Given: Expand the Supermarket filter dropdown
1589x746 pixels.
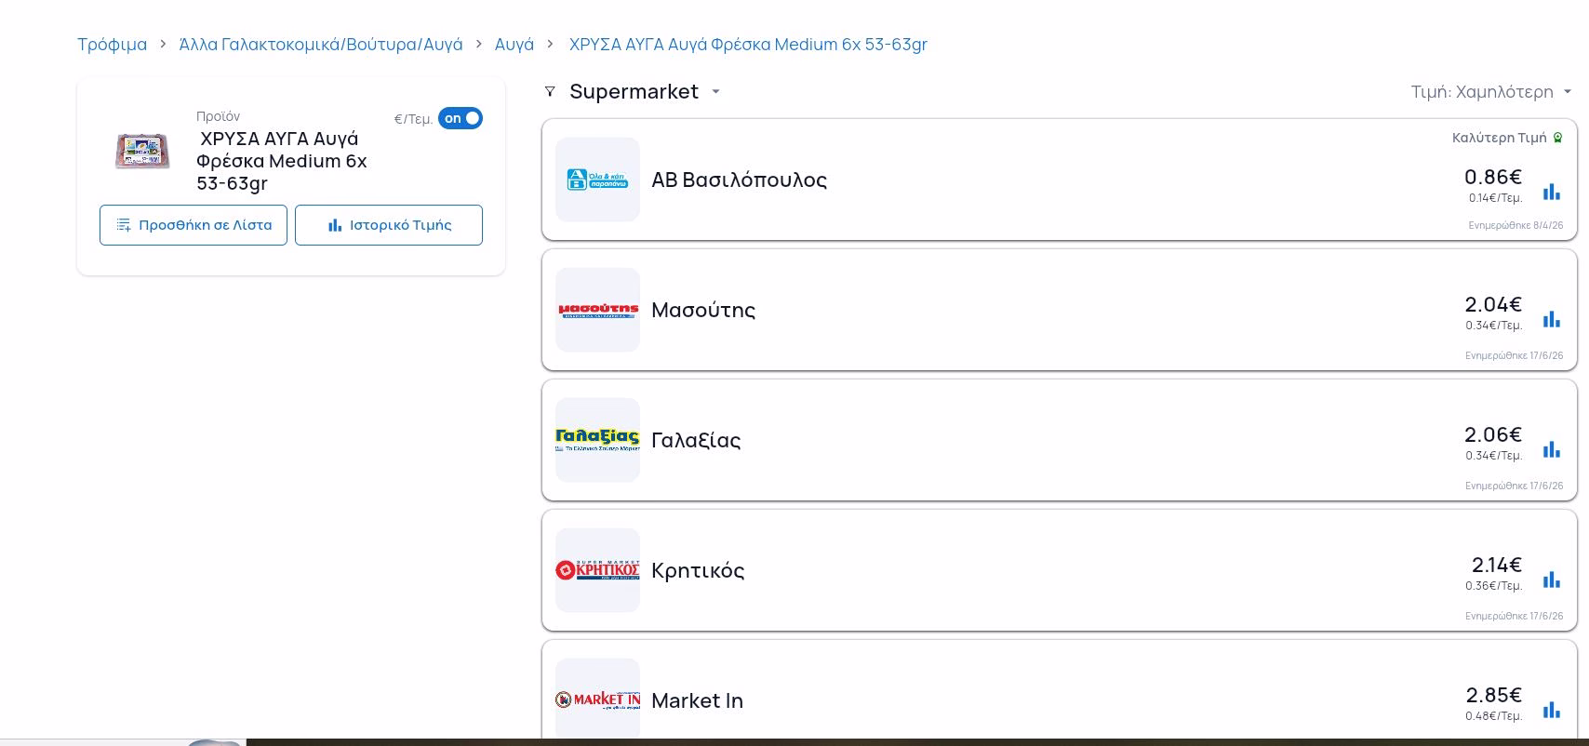Looking at the screenshot, I should (x=715, y=91).
